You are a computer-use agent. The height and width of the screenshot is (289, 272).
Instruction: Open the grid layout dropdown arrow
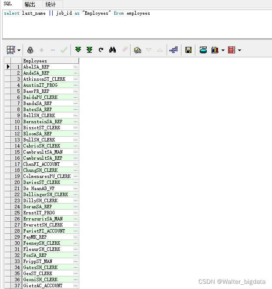point(19,50)
